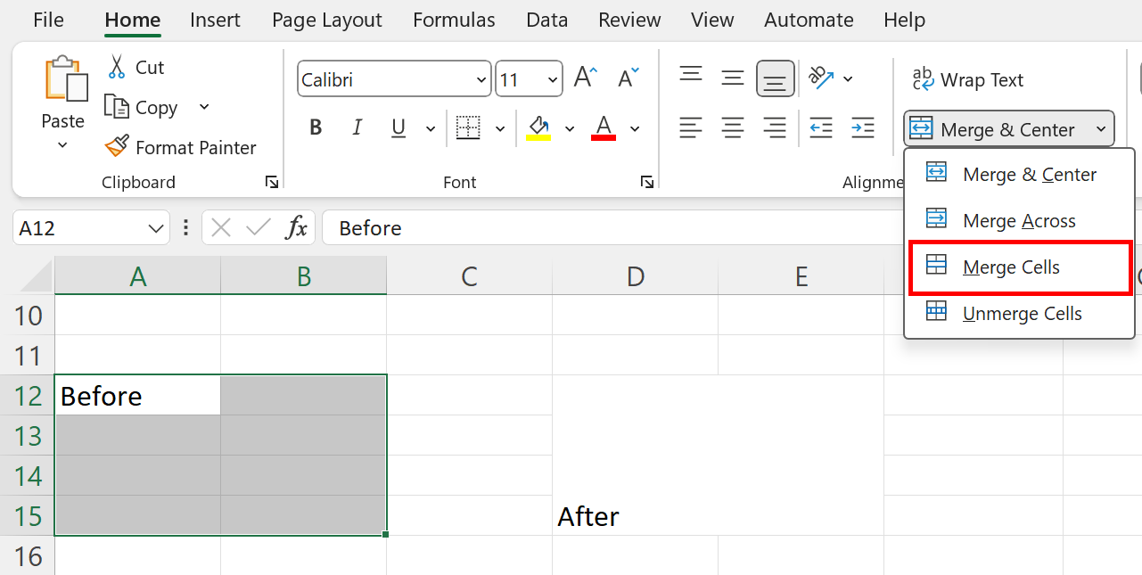Center text horizontally
This screenshot has width=1142, height=575.
(733, 128)
